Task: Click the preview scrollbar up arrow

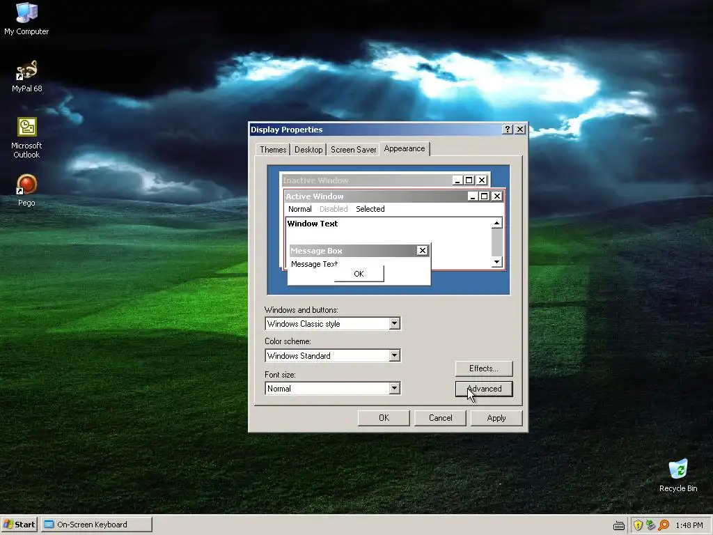Action: [497, 223]
